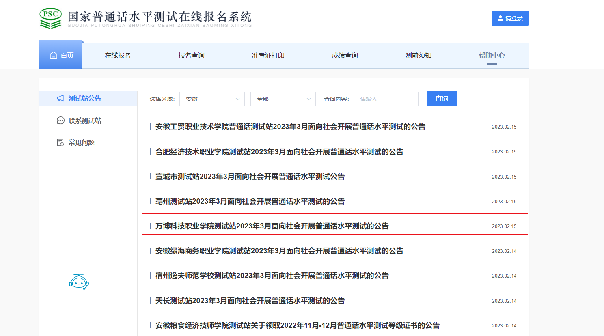Click the chat bubble icon beside 联系测试站
This screenshot has width=604, height=336.
[60, 121]
